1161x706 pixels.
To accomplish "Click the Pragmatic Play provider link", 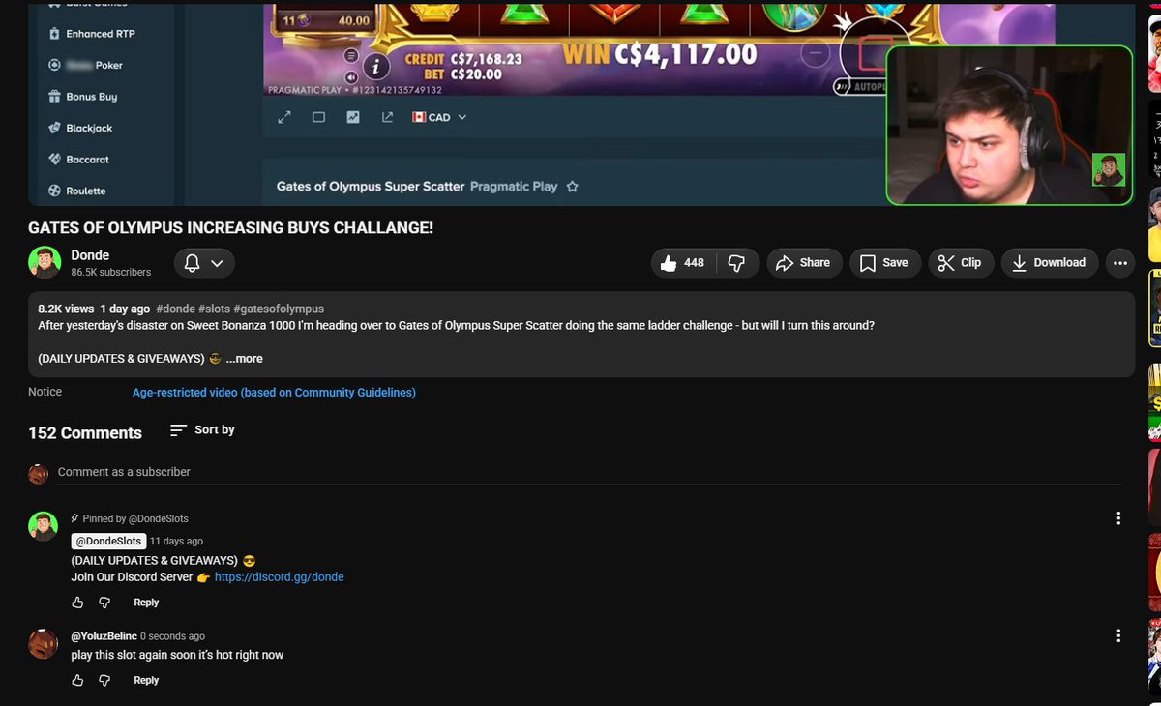I will pyautogui.click(x=514, y=187).
